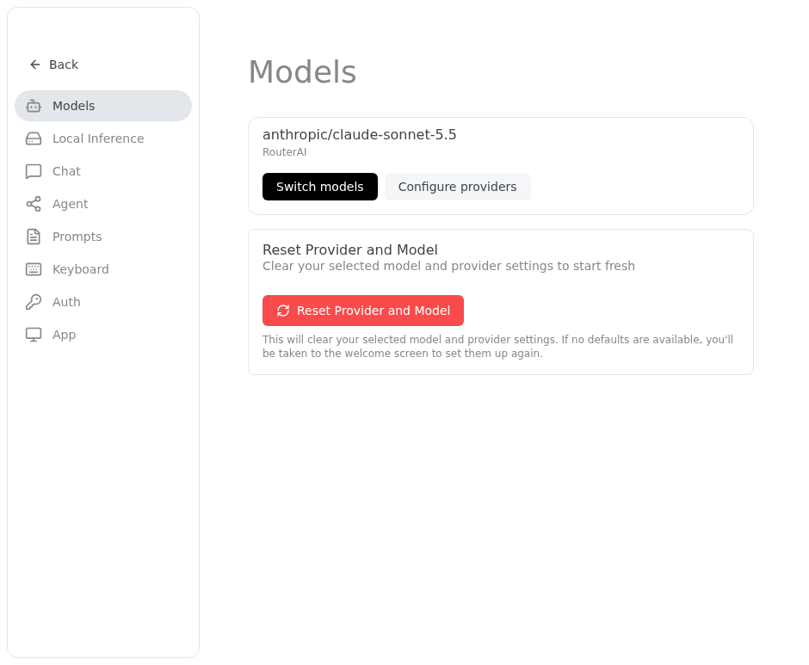
Task: Click the RouterAI provider label
Action: click(284, 152)
